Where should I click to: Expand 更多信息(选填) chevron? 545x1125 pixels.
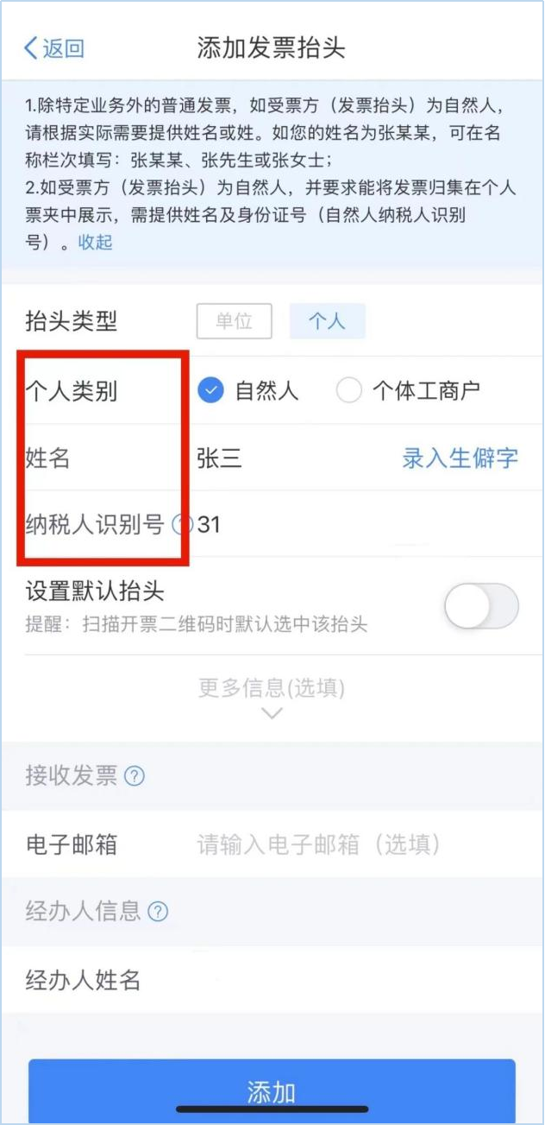[x=272, y=713]
